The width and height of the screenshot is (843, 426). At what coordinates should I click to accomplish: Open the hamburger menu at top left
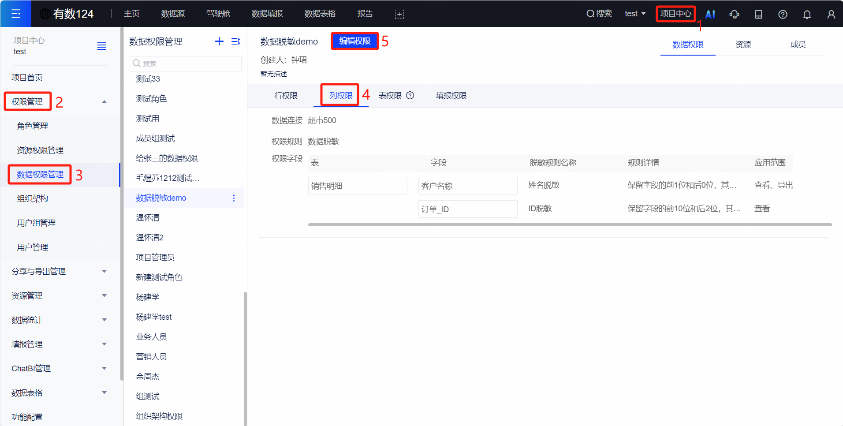coord(16,13)
